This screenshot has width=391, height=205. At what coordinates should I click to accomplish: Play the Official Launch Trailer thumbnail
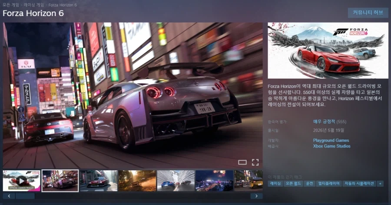[21, 181]
